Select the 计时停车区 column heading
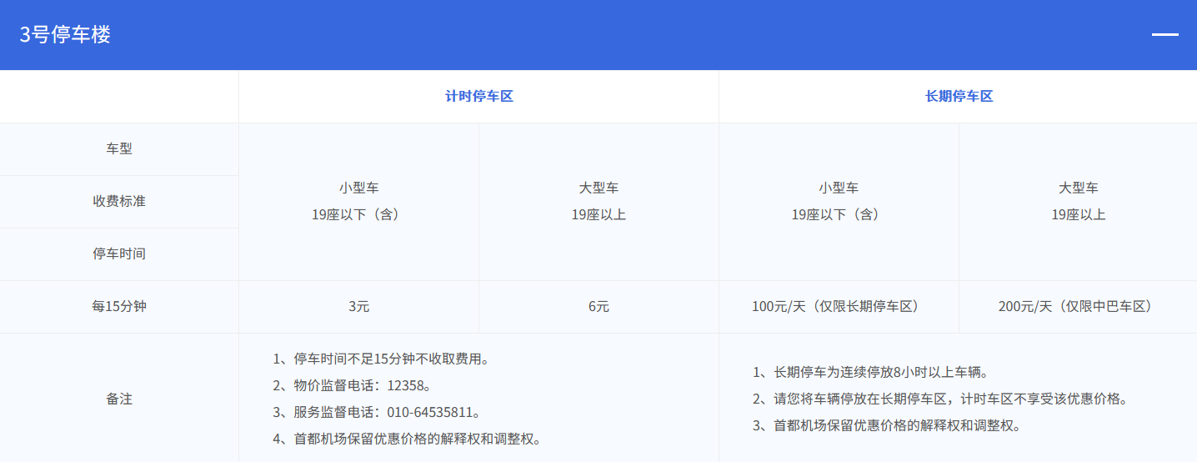 click(x=478, y=96)
